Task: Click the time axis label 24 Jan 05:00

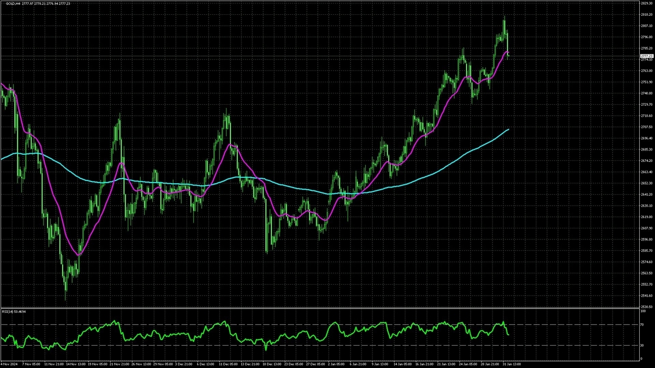Action: (x=468, y=364)
